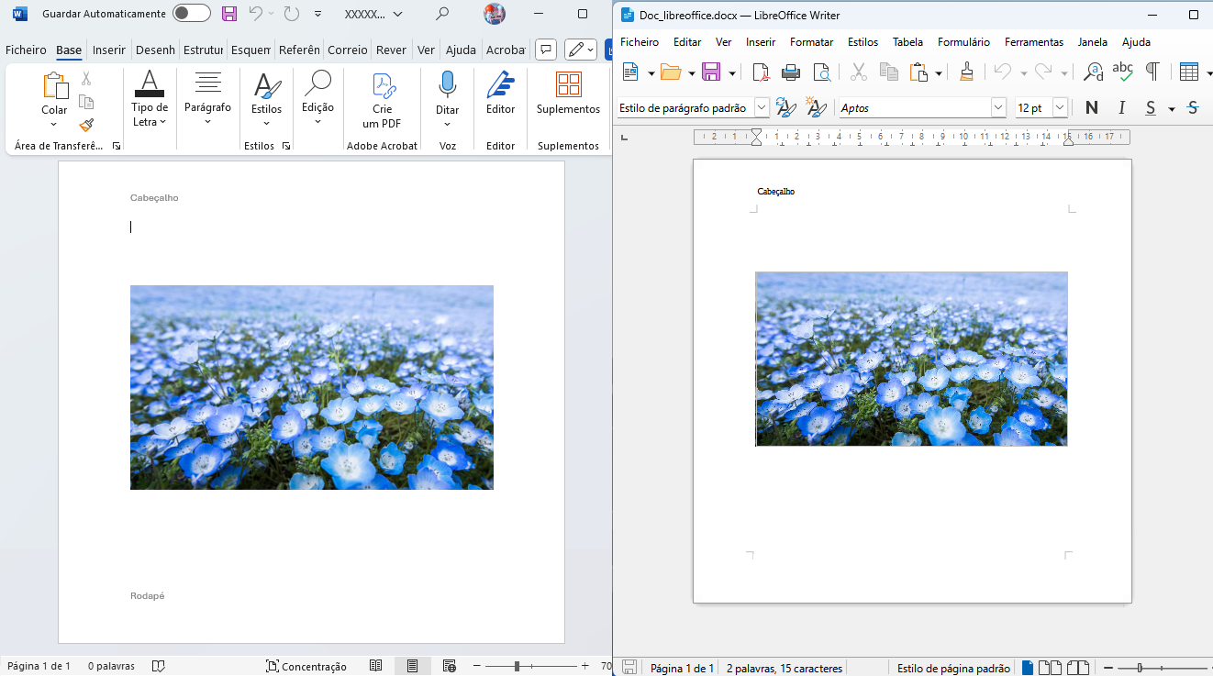The image size is (1213, 676).
Task: Open Find and Replace in LibreOffice toolbar
Action: [x=1093, y=72]
